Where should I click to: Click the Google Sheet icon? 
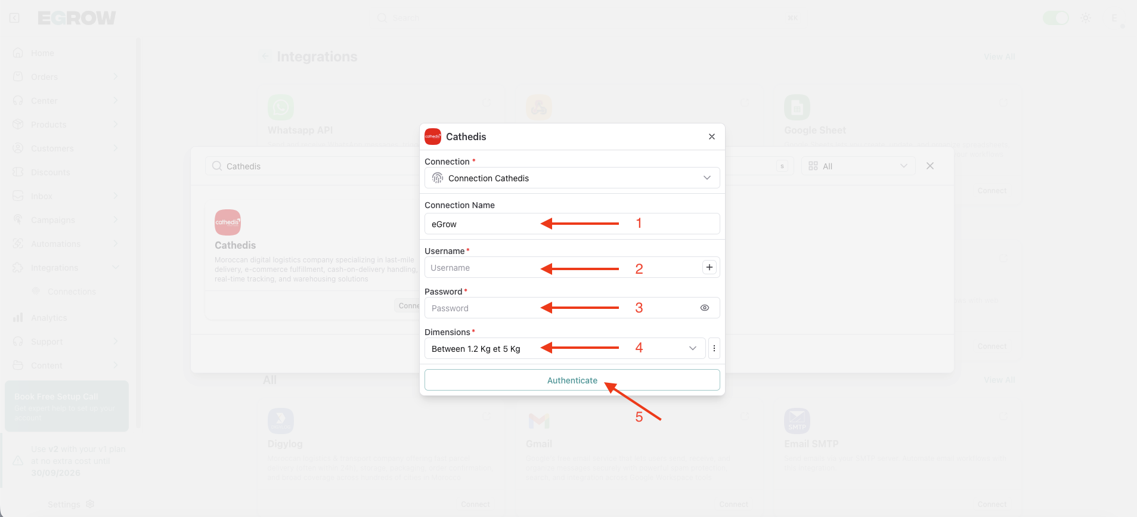(797, 108)
